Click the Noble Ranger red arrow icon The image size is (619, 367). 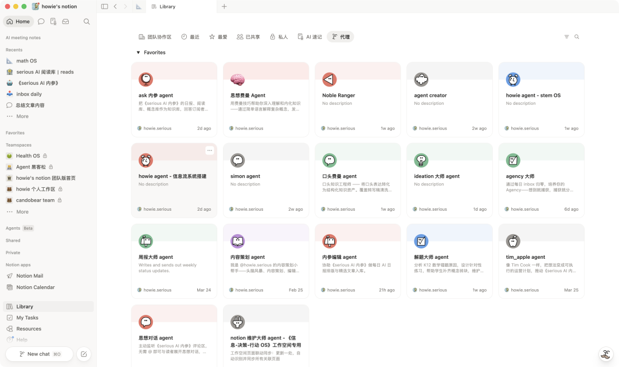tap(329, 79)
